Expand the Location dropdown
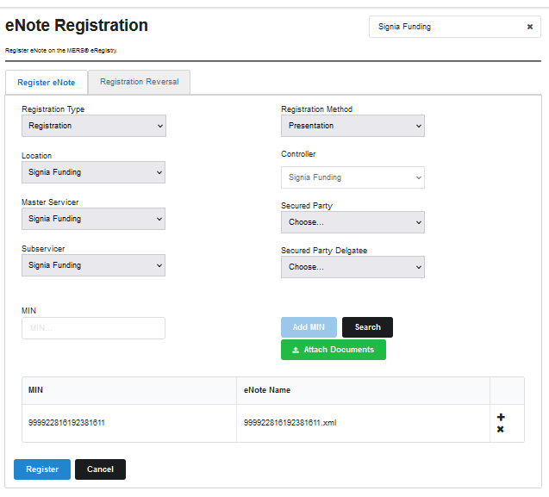The image size is (549, 497). point(93,172)
